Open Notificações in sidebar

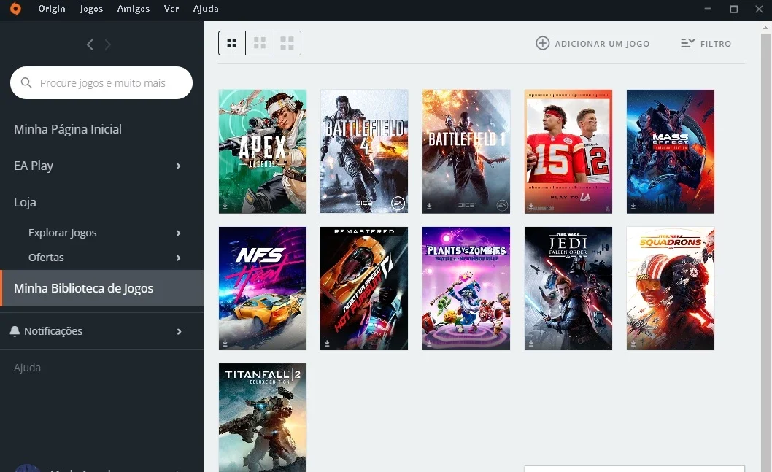click(53, 331)
